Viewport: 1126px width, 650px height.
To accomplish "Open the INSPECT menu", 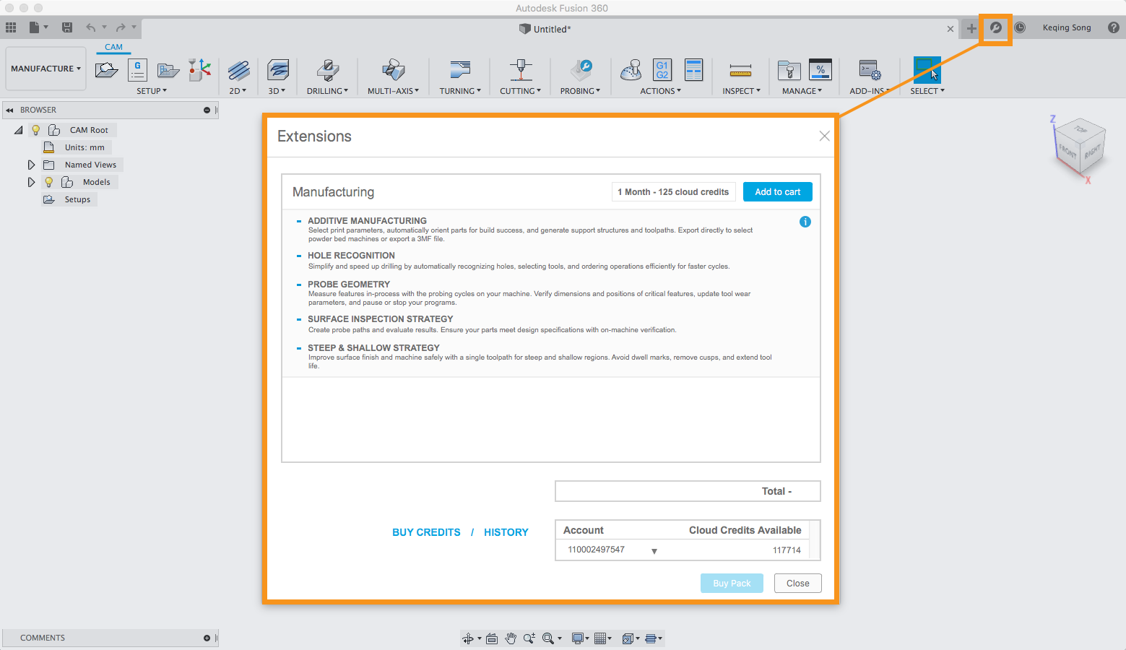I will tap(741, 91).
